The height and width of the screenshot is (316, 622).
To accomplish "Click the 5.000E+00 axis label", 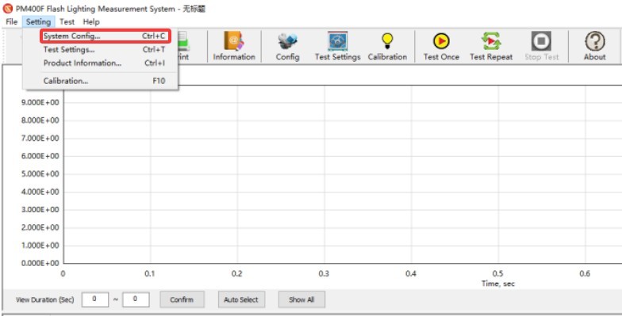I will (40, 174).
